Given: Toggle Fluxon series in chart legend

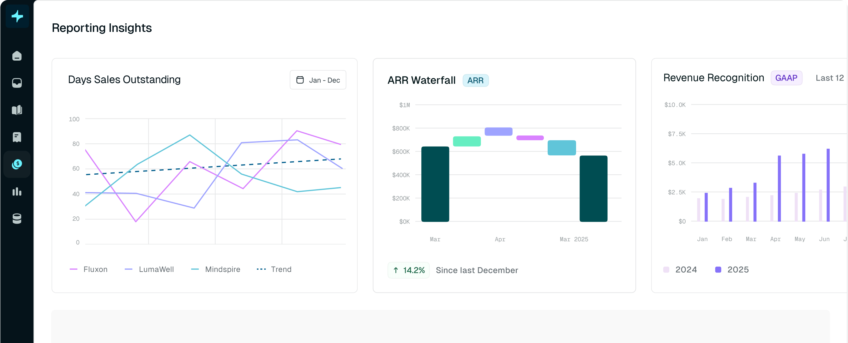Looking at the screenshot, I should [88, 269].
